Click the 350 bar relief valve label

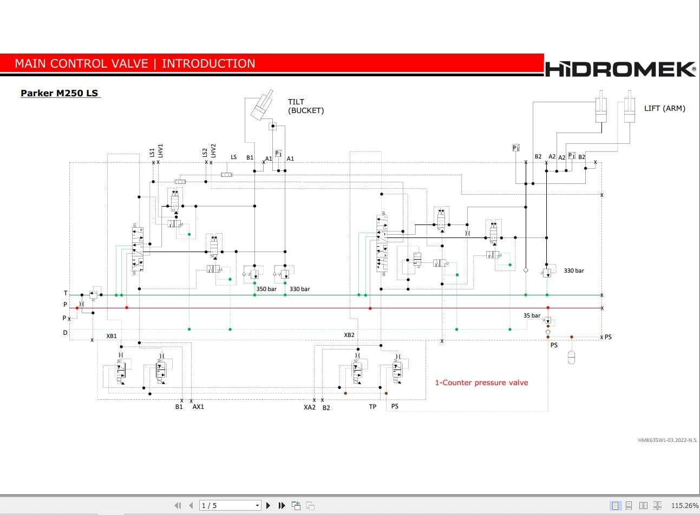click(266, 289)
